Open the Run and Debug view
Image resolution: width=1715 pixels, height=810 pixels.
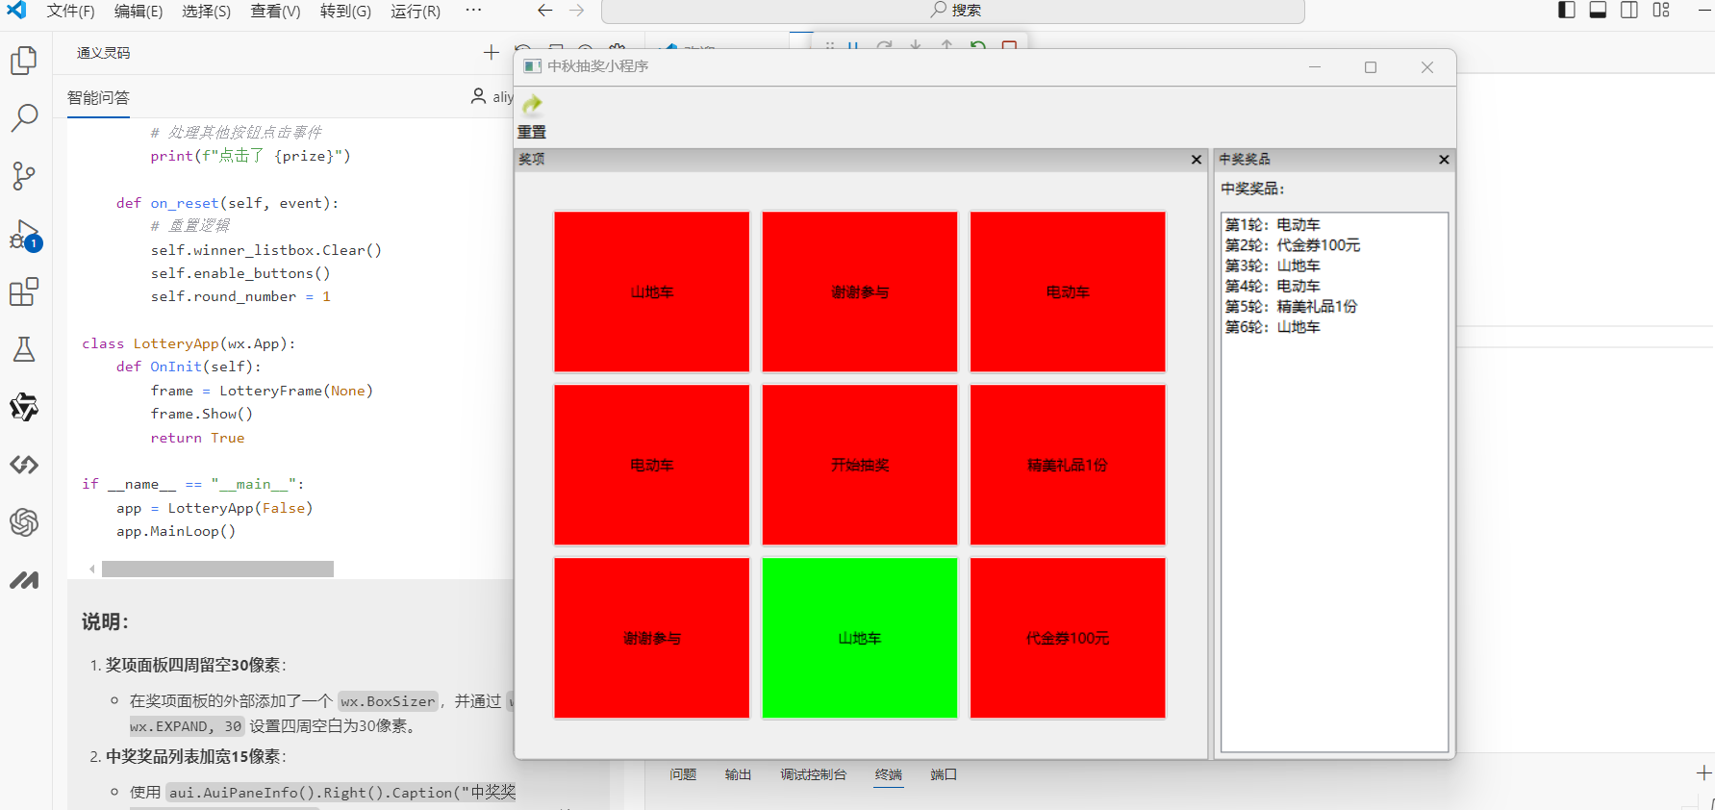(24, 235)
